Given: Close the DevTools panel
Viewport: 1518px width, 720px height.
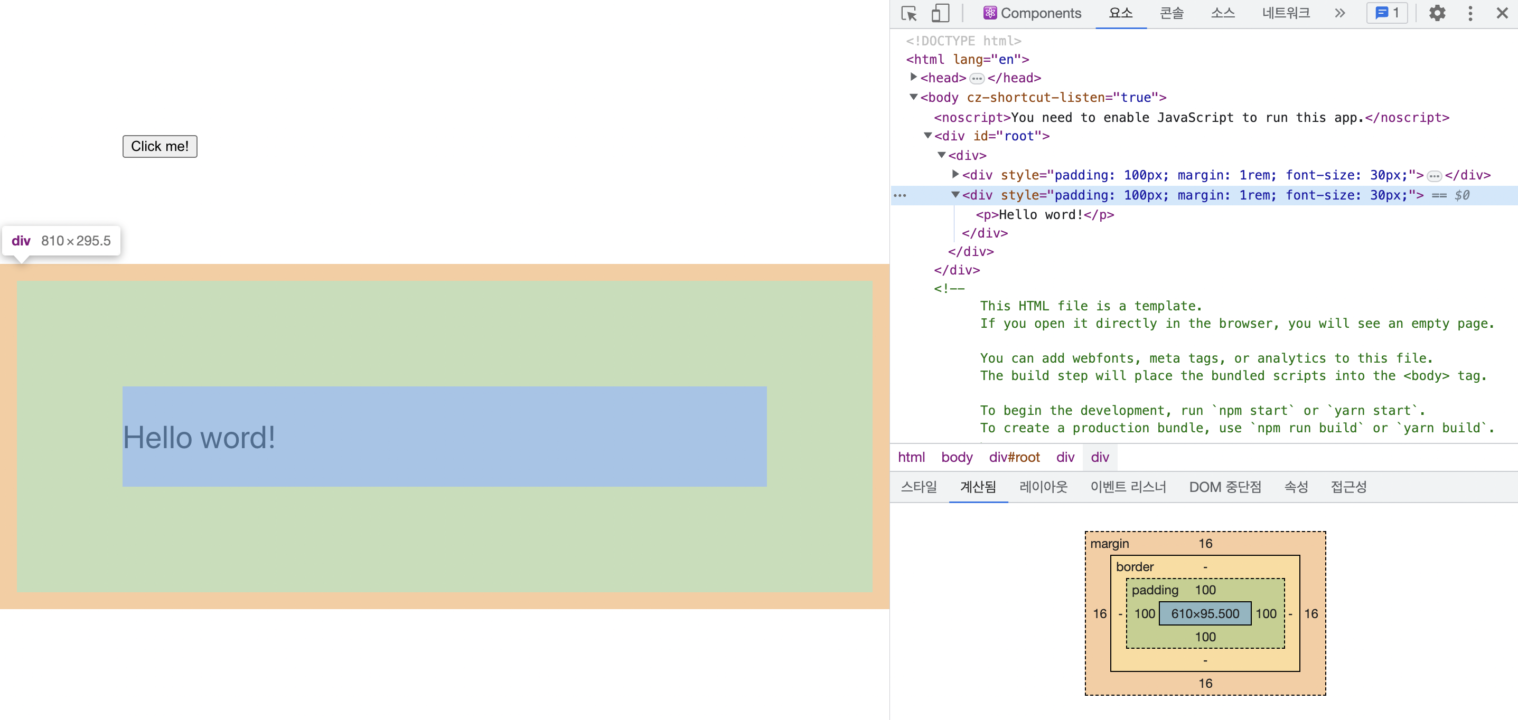Looking at the screenshot, I should (1502, 13).
